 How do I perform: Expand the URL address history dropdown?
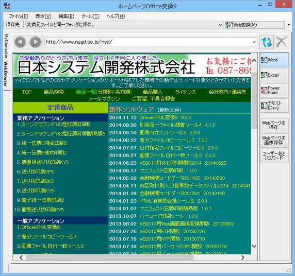[254, 42]
